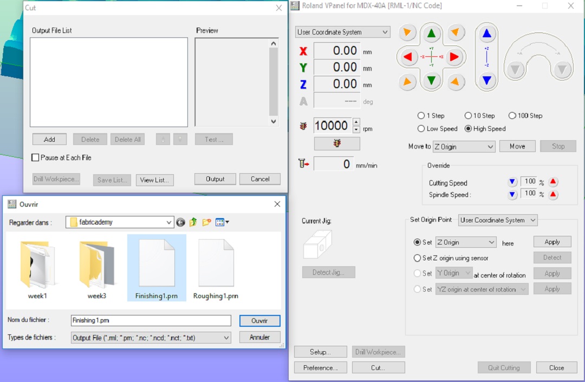Screen dimensions: 585x382
Task: Jog toward +Y with green up arrow
Action: pyautogui.click(x=431, y=34)
